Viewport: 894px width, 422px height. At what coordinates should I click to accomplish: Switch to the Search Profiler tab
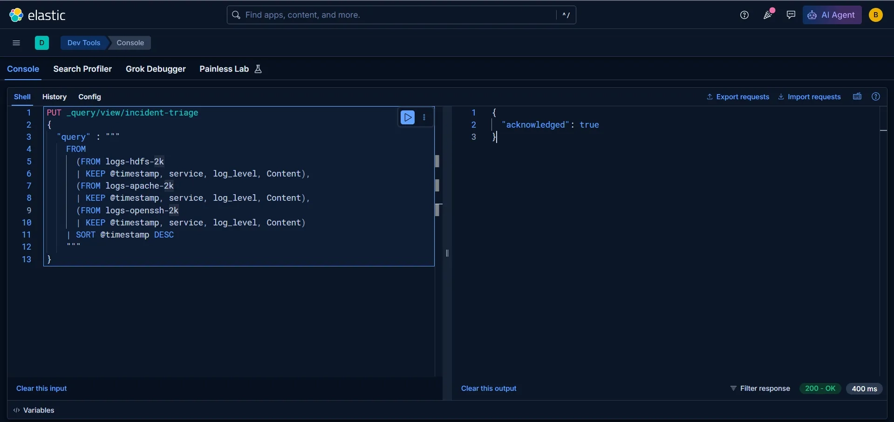pyautogui.click(x=82, y=69)
